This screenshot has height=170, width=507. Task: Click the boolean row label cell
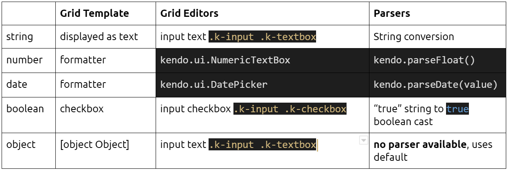(x=25, y=109)
